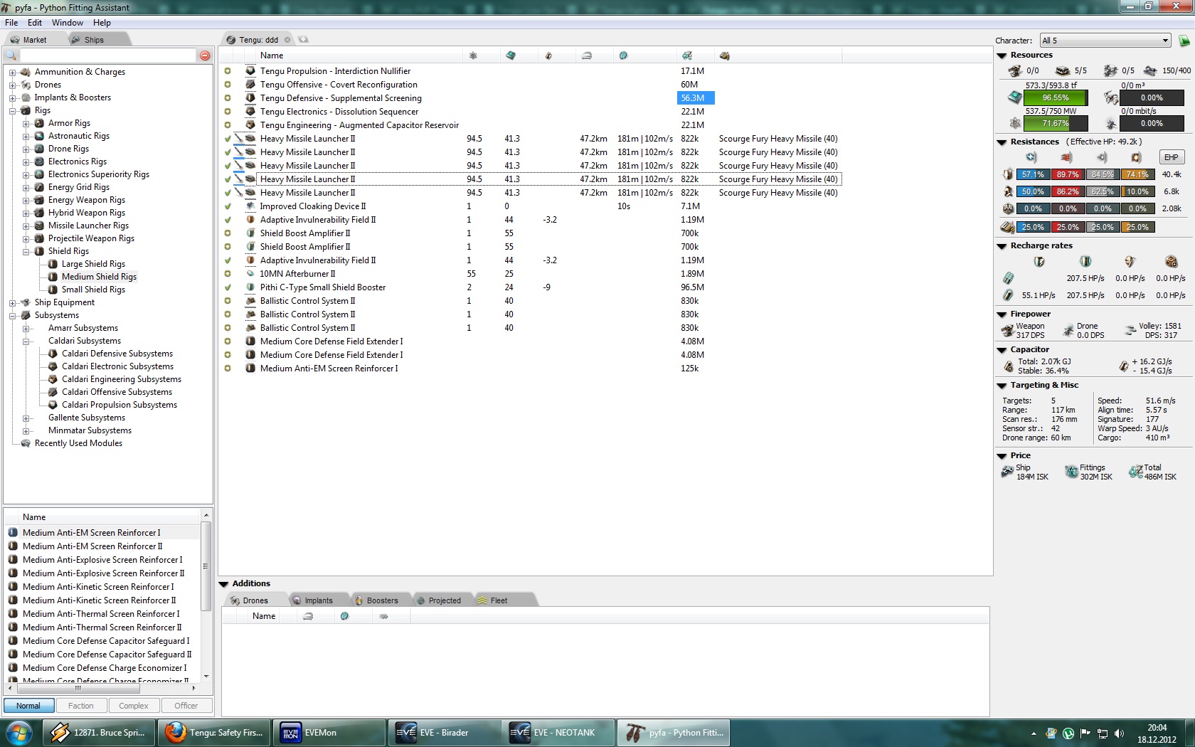The width and height of the screenshot is (1195, 747).
Task: Click the Volley icon in Firepower
Action: 1130,330
